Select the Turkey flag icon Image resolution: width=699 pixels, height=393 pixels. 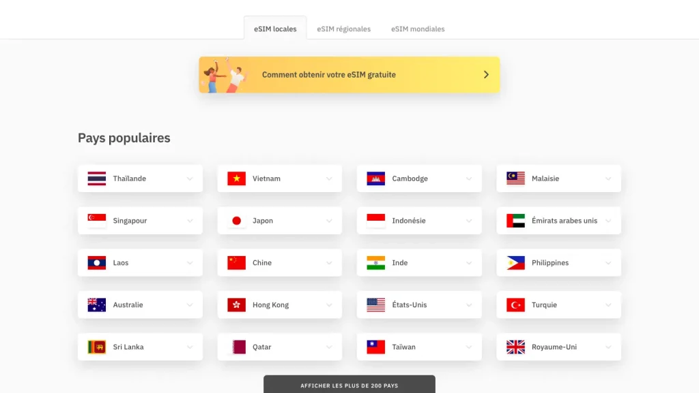point(515,305)
